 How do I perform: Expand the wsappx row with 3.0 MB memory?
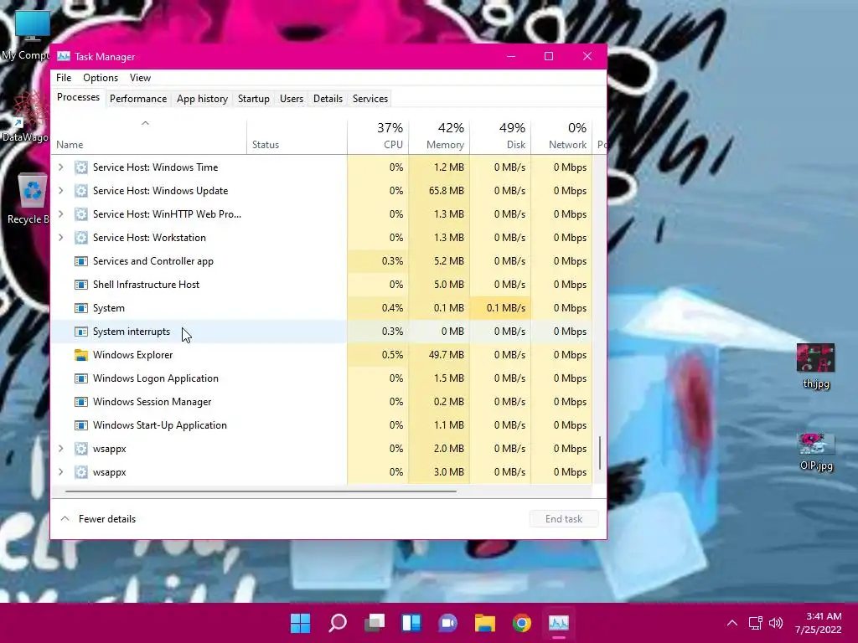pyautogui.click(x=60, y=472)
